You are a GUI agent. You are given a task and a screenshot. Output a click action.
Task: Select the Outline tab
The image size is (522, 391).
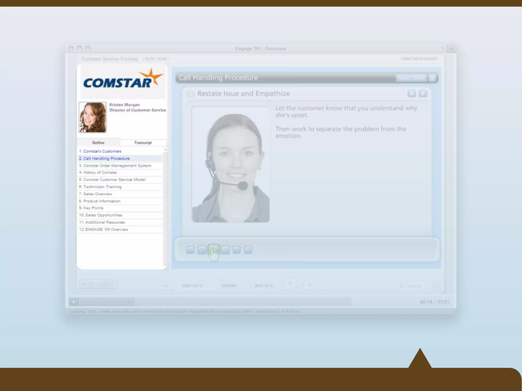98,143
